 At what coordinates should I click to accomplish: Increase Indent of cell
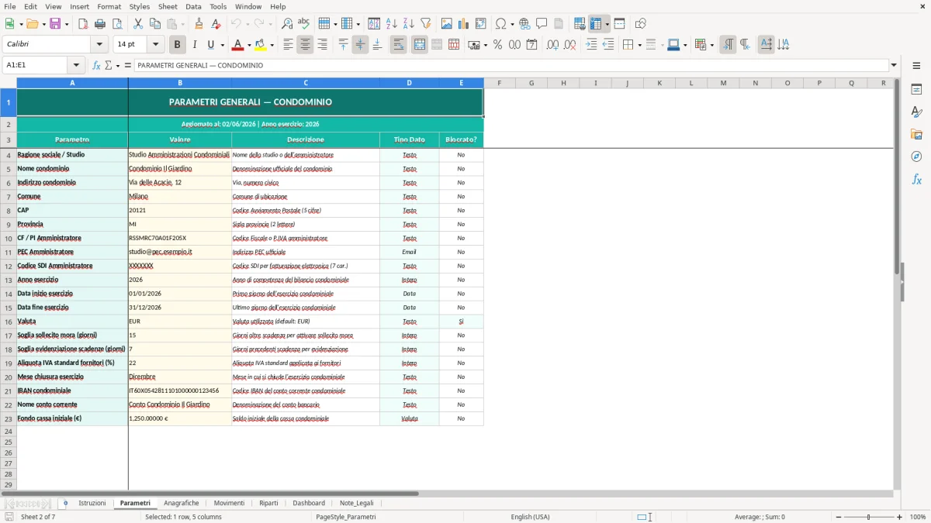[591, 45]
